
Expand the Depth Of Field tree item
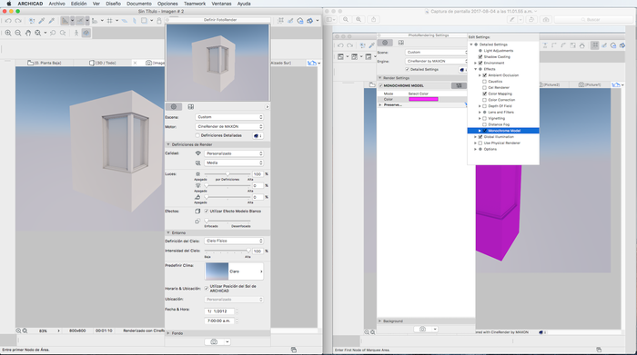[x=480, y=106]
